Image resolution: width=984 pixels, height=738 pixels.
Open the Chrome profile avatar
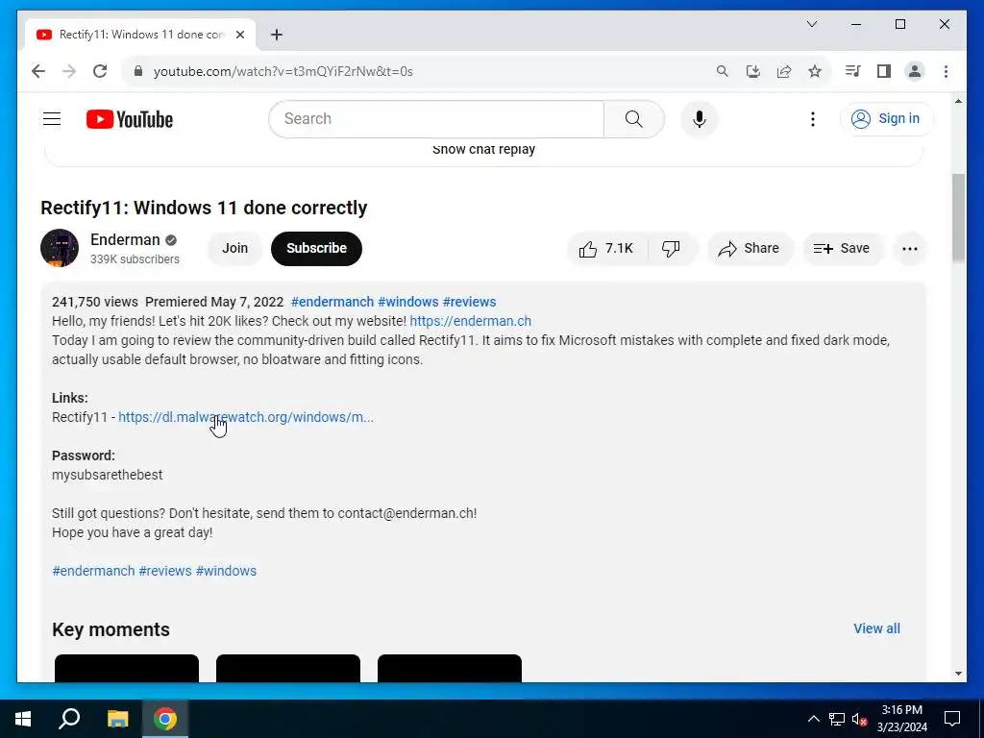click(x=915, y=71)
